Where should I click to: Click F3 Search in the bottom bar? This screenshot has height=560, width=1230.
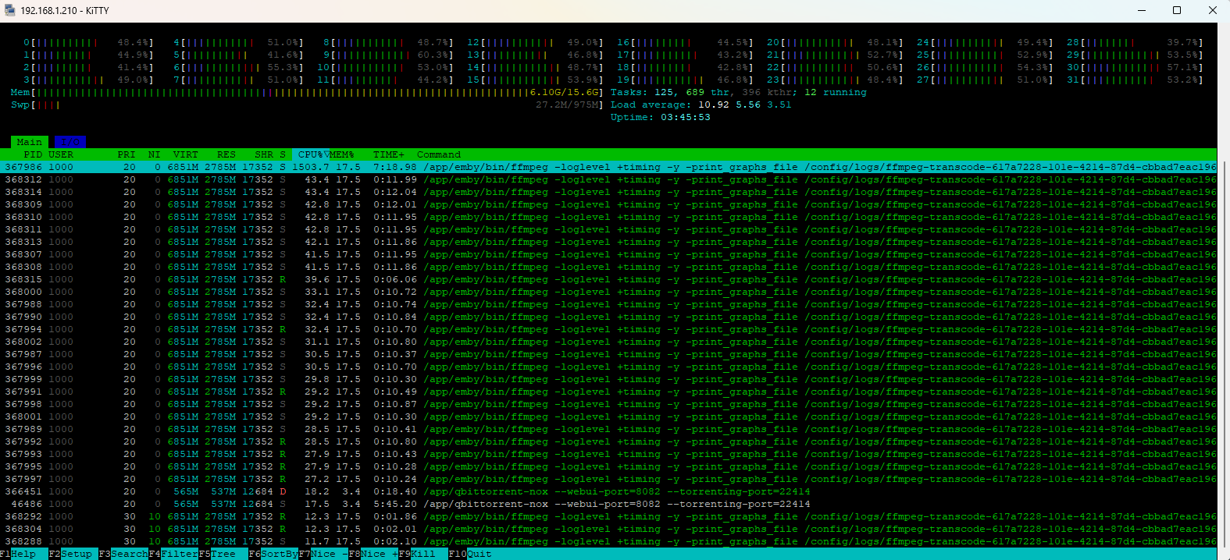point(123,554)
